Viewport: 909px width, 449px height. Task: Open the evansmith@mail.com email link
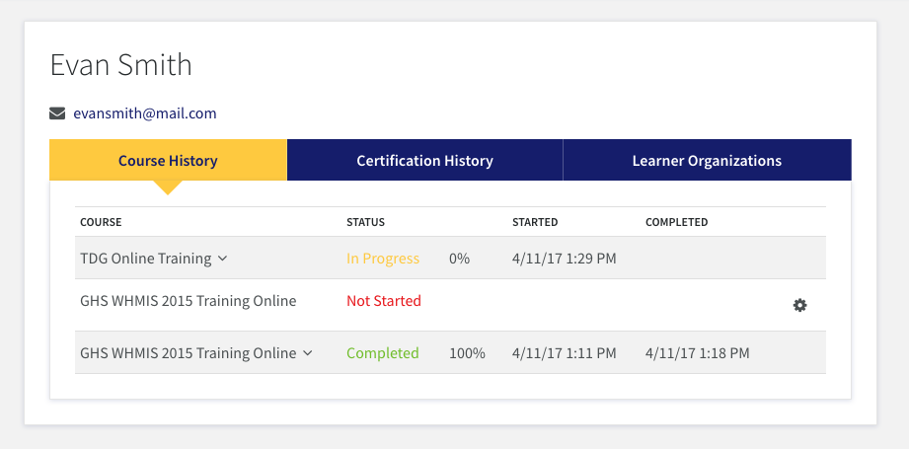tap(145, 113)
